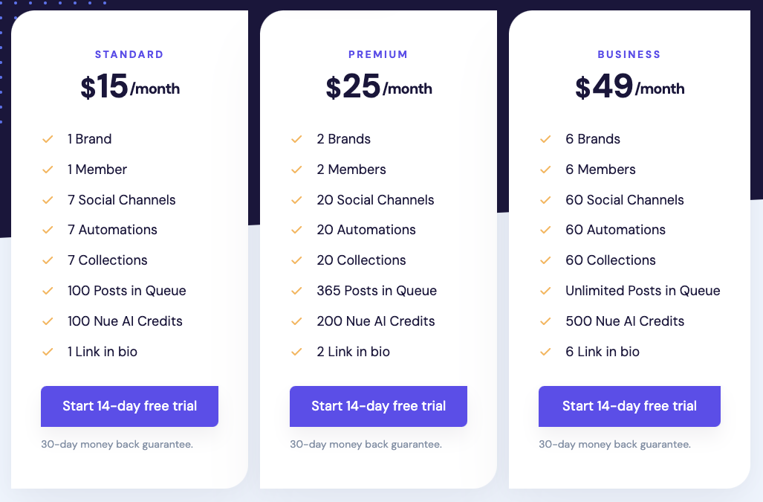This screenshot has width=763, height=502.
Task: Start the Business plan 14-day free trial
Action: point(629,406)
